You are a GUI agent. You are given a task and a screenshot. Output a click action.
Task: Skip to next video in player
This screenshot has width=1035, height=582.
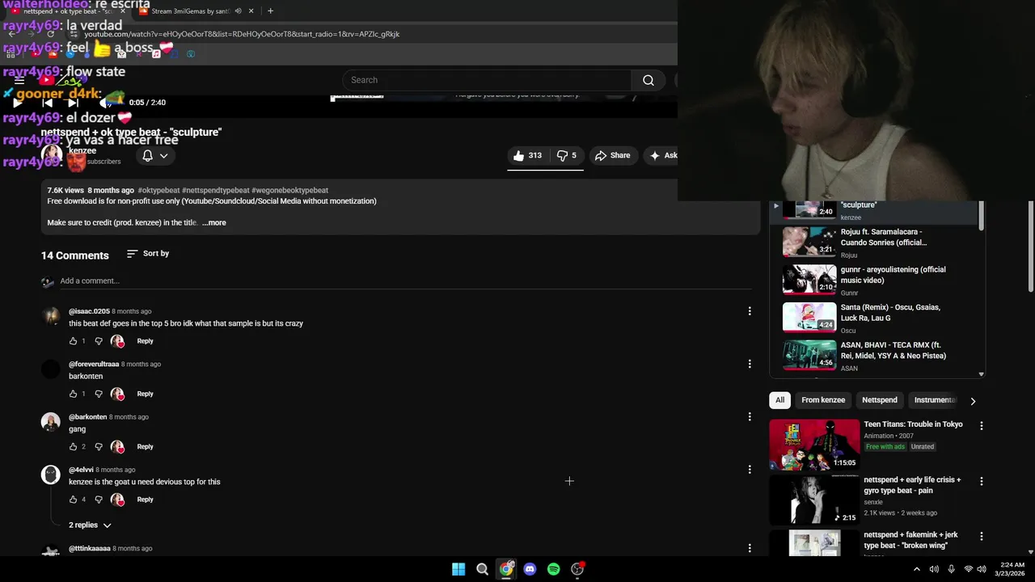(x=73, y=103)
